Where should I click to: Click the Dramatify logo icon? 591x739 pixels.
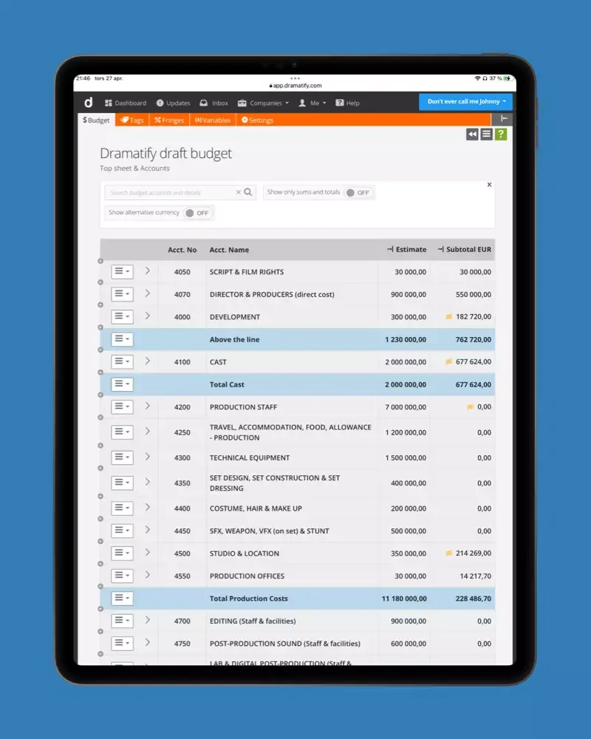(88, 102)
